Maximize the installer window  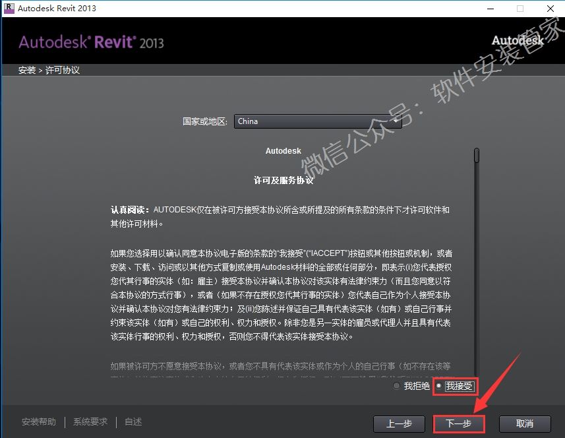(520, 9)
